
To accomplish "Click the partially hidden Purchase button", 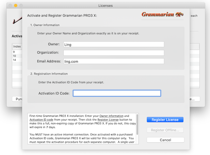I will point(17,99).
